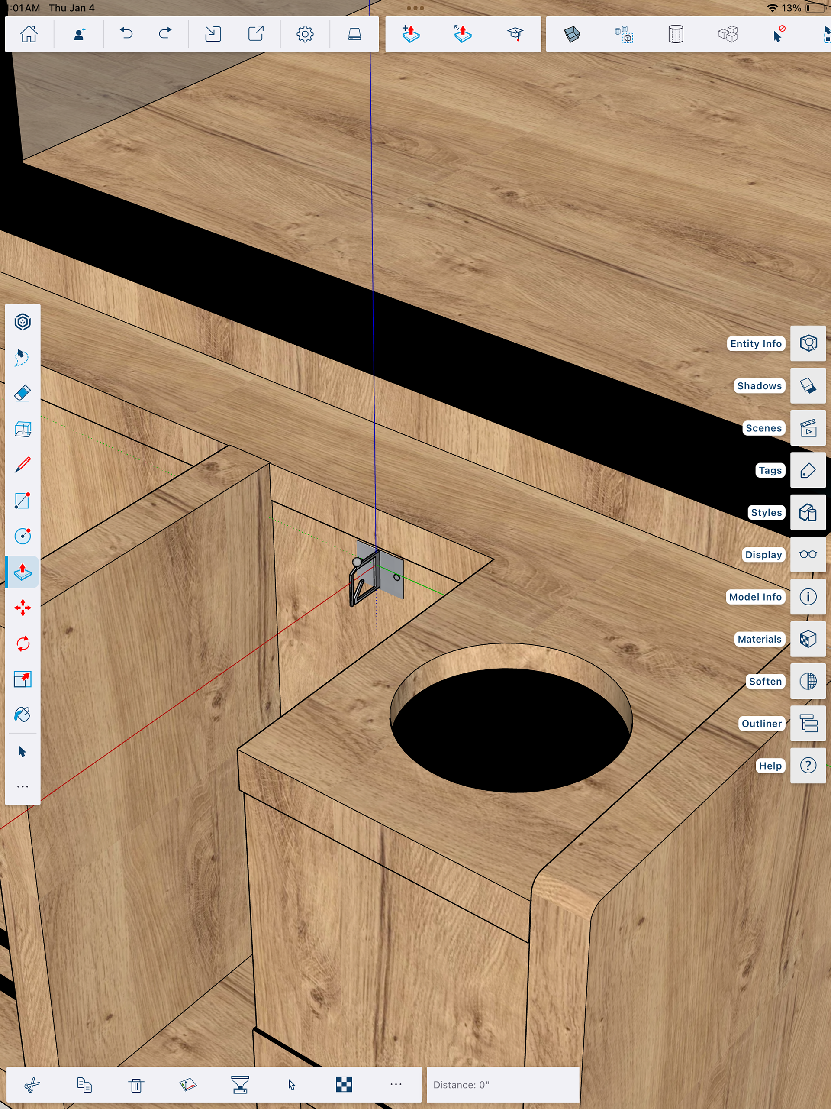Open the Shadows panel

(x=808, y=386)
